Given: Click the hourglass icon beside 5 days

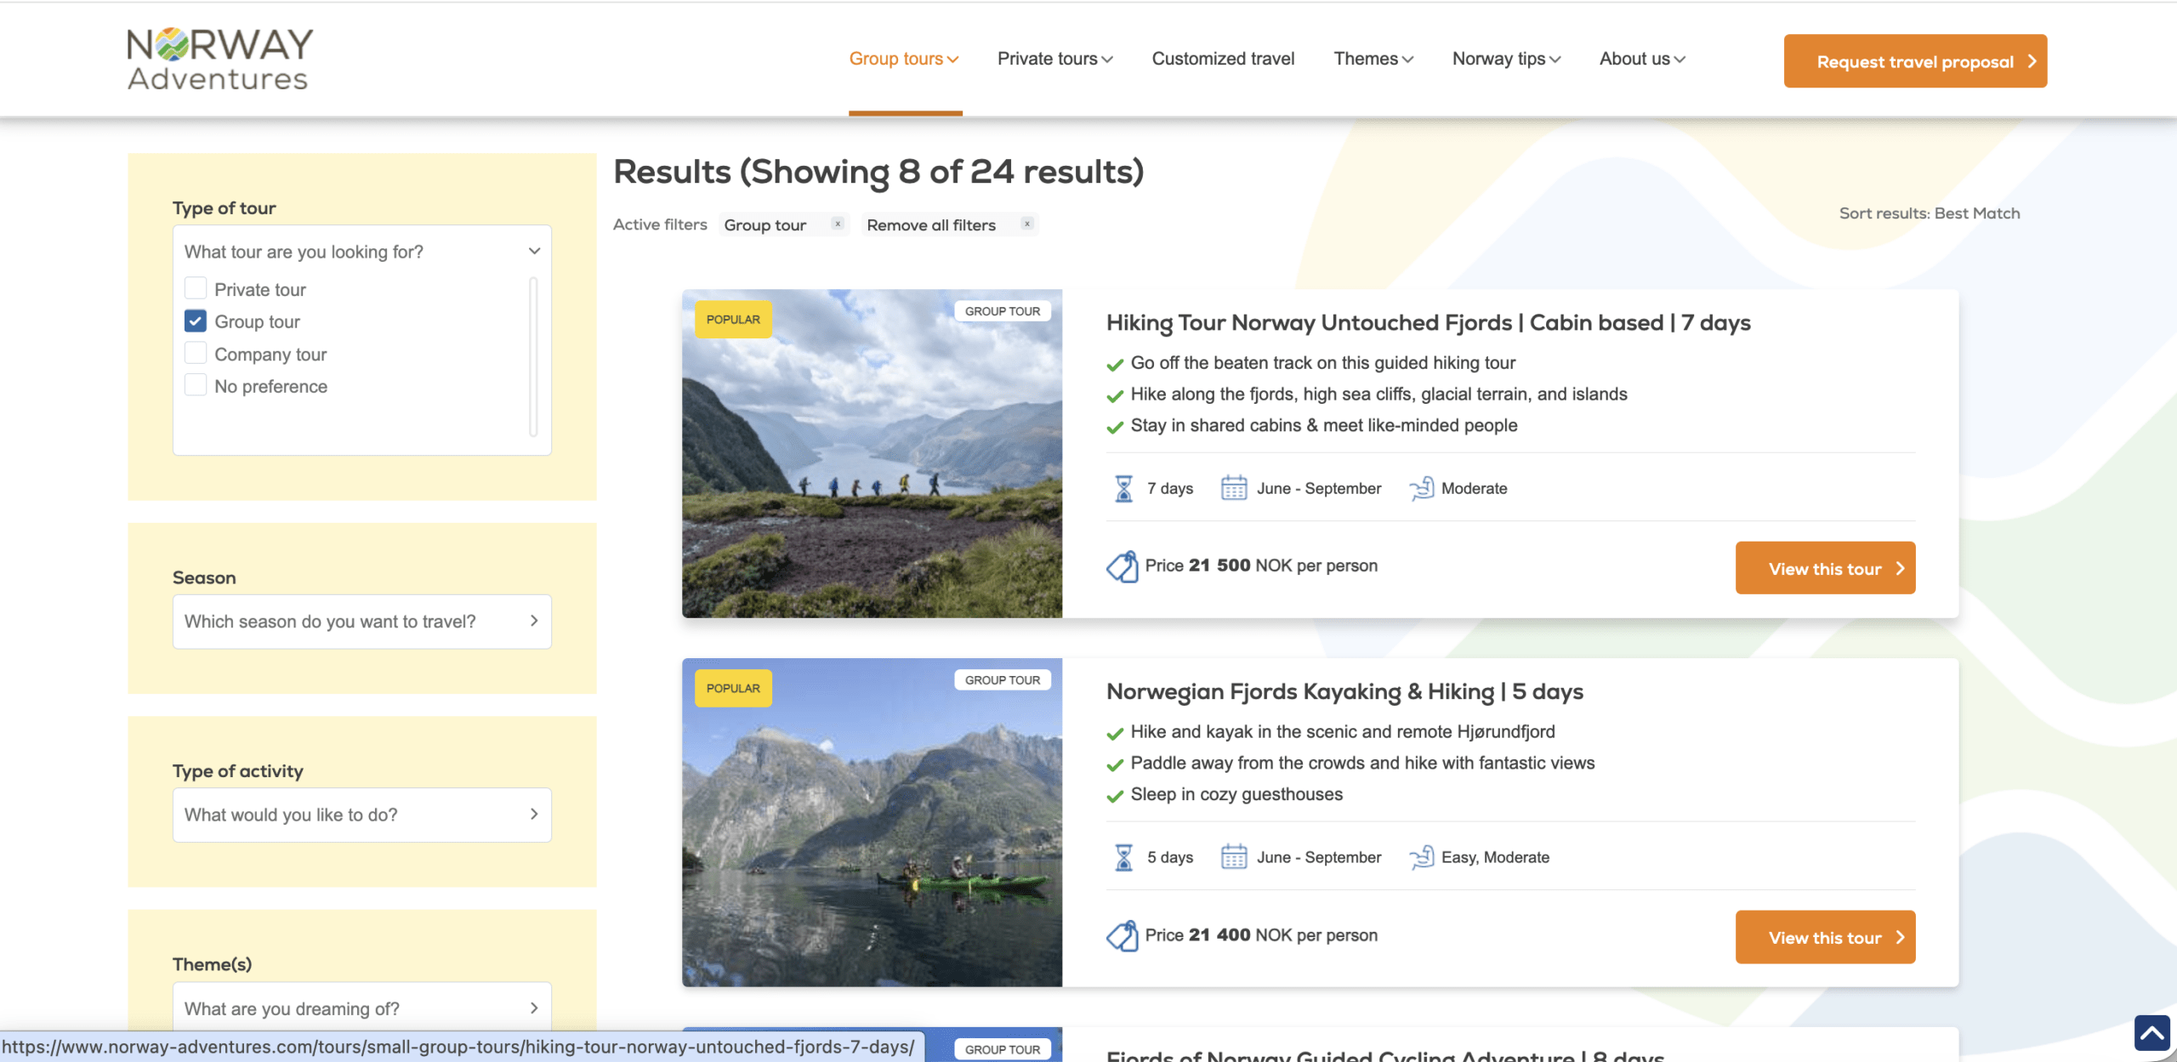Looking at the screenshot, I should click(1123, 857).
